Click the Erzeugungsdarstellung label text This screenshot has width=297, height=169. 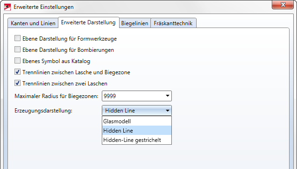pyautogui.click(x=43, y=111)
